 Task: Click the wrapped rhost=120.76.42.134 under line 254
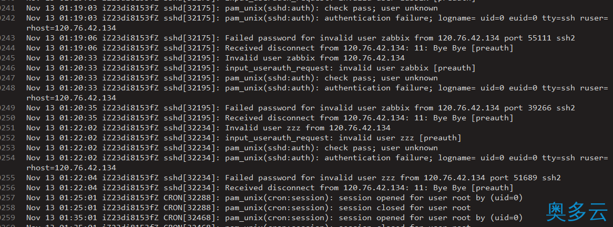[x=71, y=168]
